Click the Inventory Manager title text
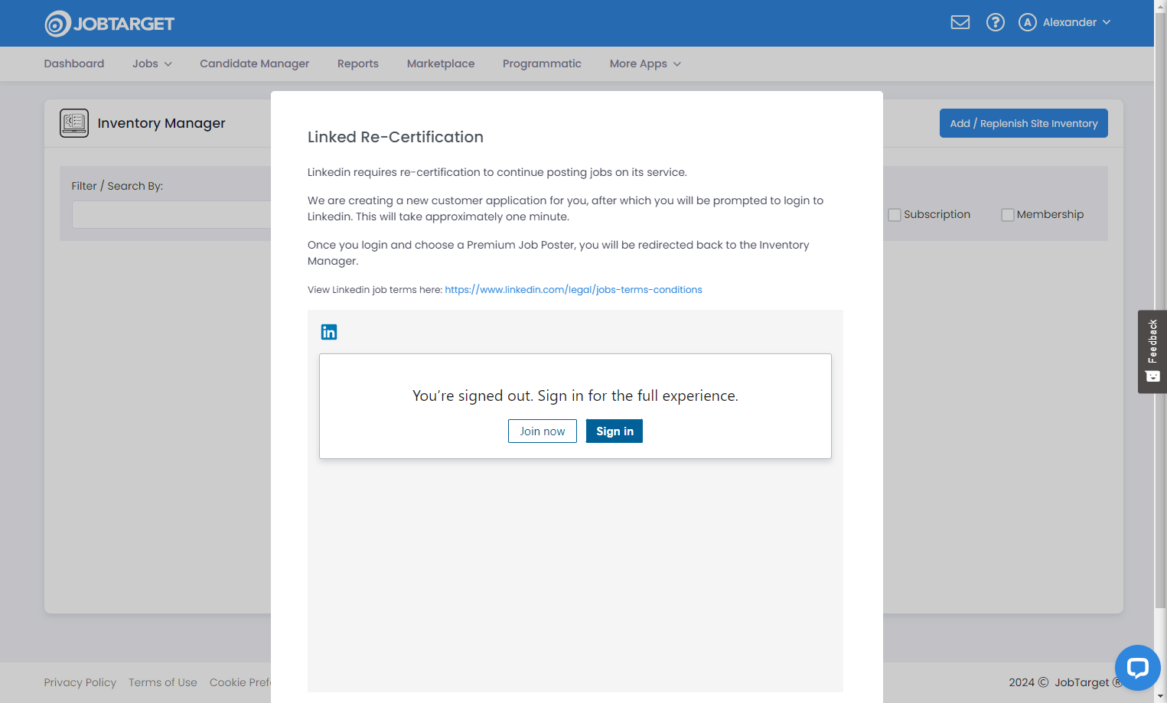This screenshot has height=703, width=1167. 161,123
